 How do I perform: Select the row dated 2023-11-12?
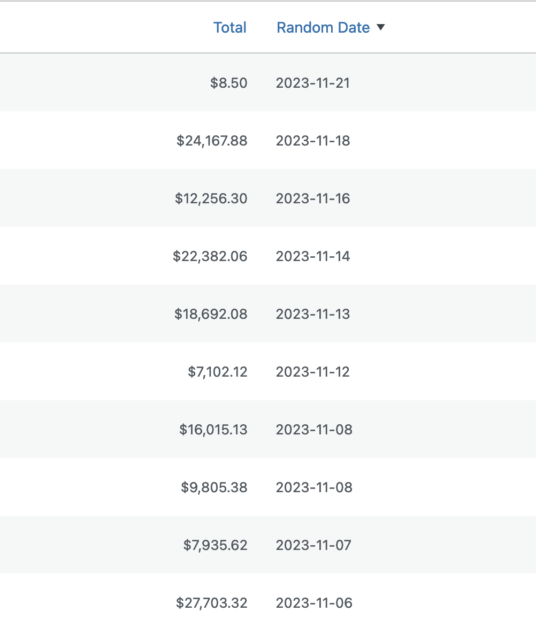313,371
